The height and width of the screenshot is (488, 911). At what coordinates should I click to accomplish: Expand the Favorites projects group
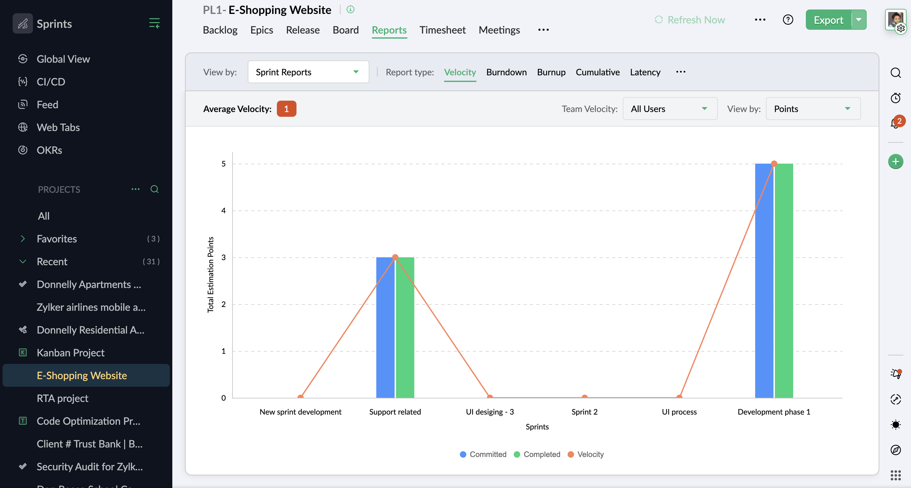22,239
